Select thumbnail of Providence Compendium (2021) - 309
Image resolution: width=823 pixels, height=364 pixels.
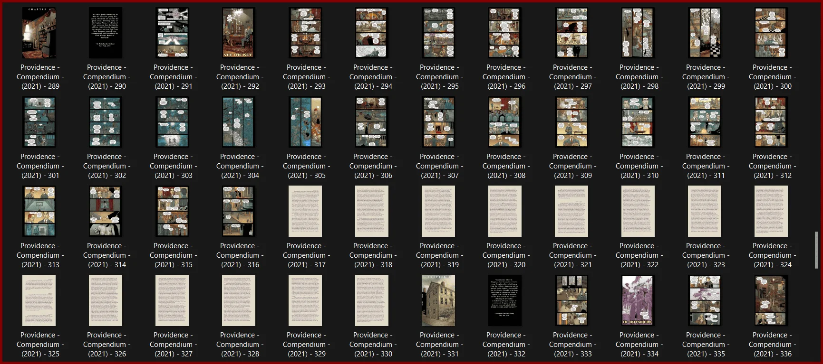click(571, 122)
